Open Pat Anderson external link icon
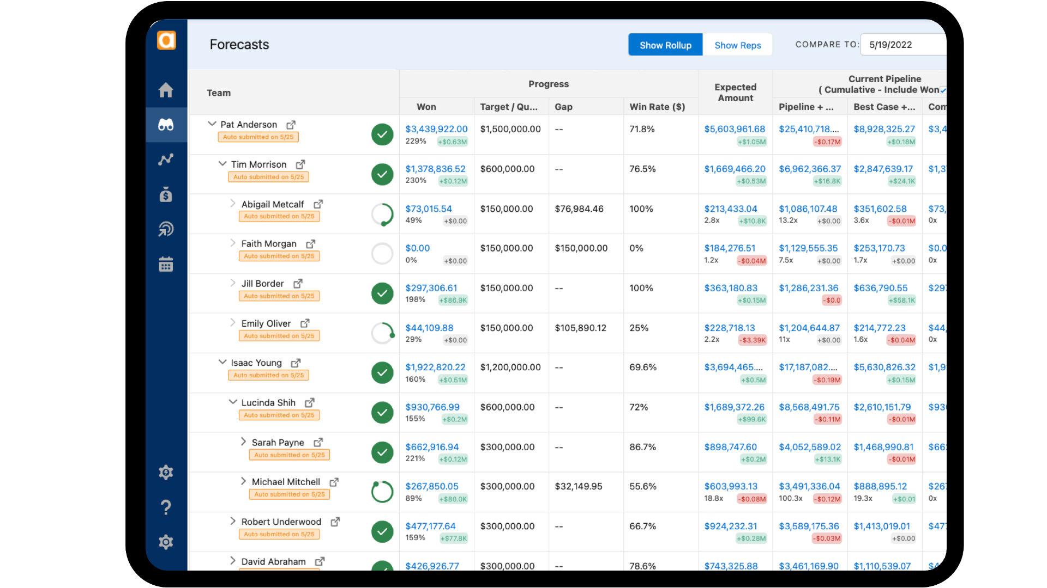The image size is (1047, 588). tap(291, 125)
